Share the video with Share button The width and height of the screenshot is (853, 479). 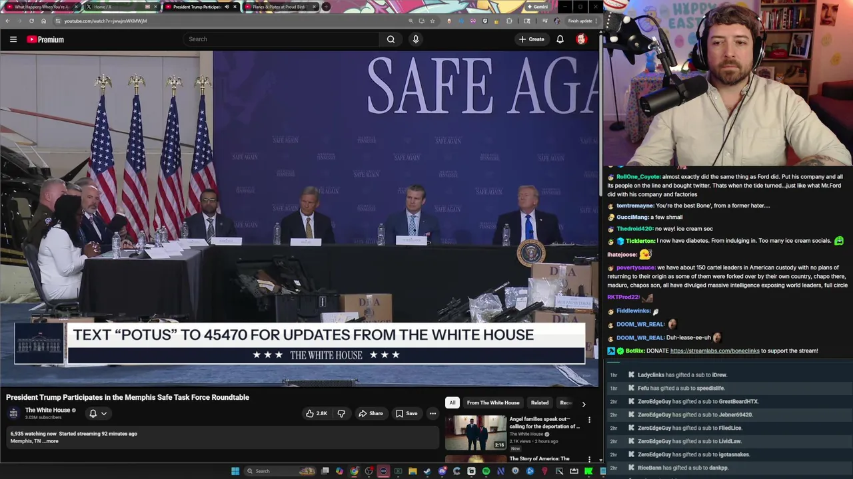371,413
